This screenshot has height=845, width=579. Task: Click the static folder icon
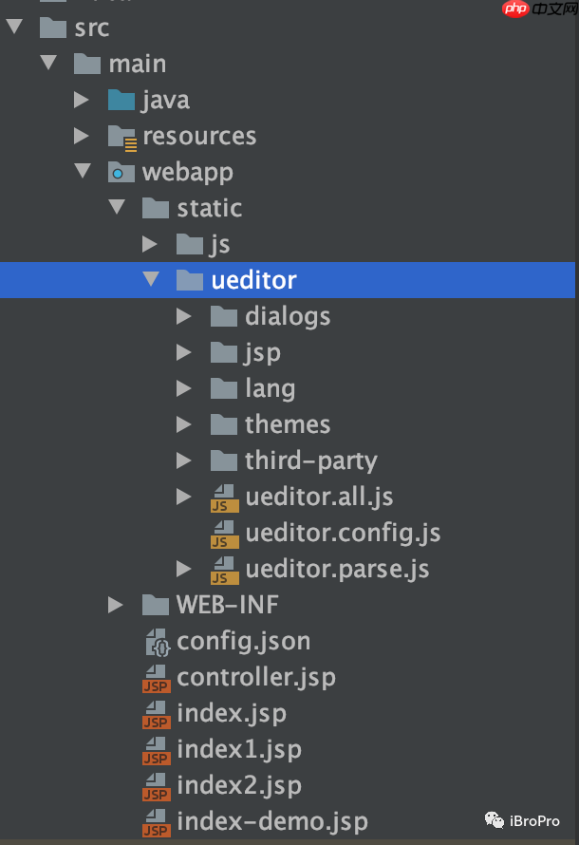click(156, 208)
